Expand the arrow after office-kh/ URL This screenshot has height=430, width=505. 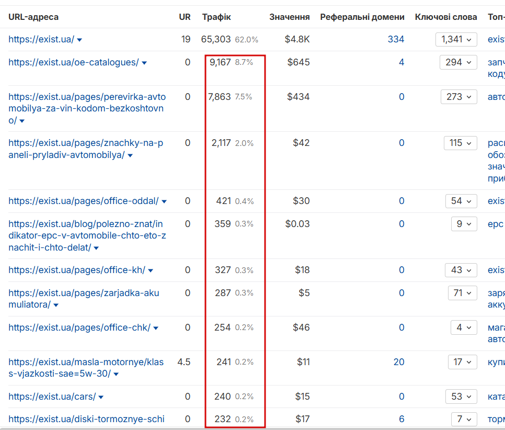(x=151, y=270)
